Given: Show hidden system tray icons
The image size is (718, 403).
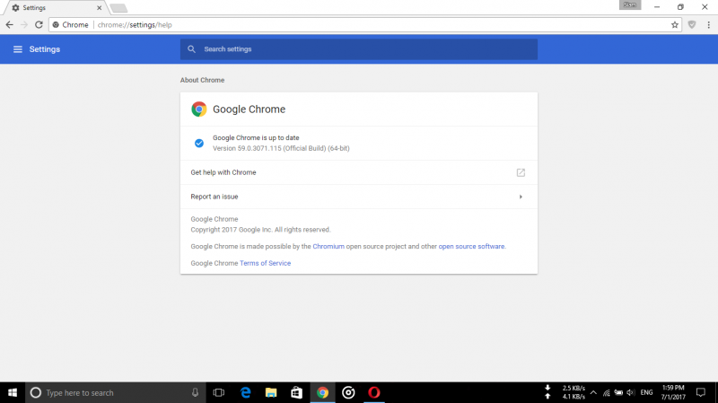Looking at the screenshot, I should (593, 392).
